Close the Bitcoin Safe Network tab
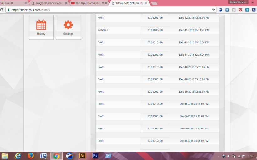 146,3
